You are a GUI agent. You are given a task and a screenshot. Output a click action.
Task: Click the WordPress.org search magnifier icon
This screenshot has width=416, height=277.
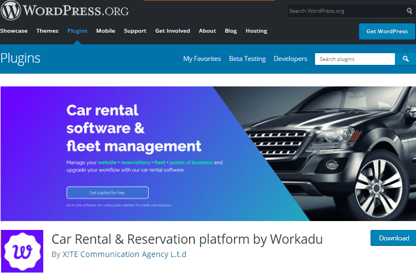pos(409,11)
